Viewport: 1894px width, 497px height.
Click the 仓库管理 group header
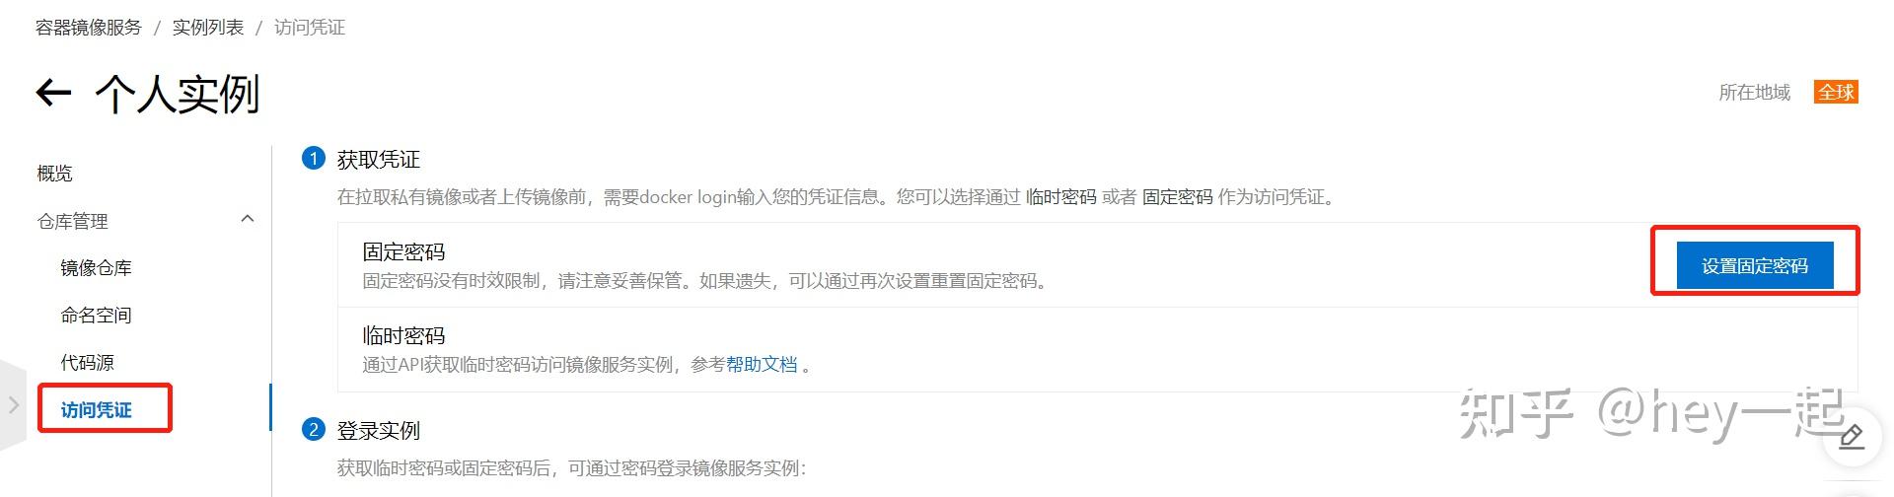(73, 221)
